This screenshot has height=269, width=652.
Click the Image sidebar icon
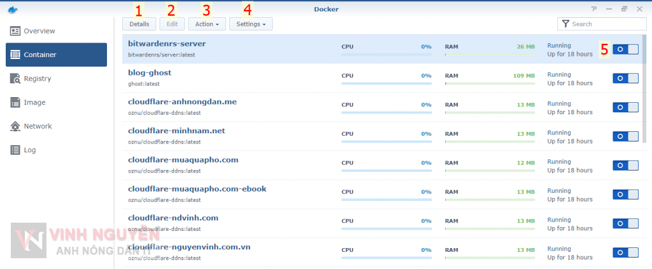coord(15,102)
